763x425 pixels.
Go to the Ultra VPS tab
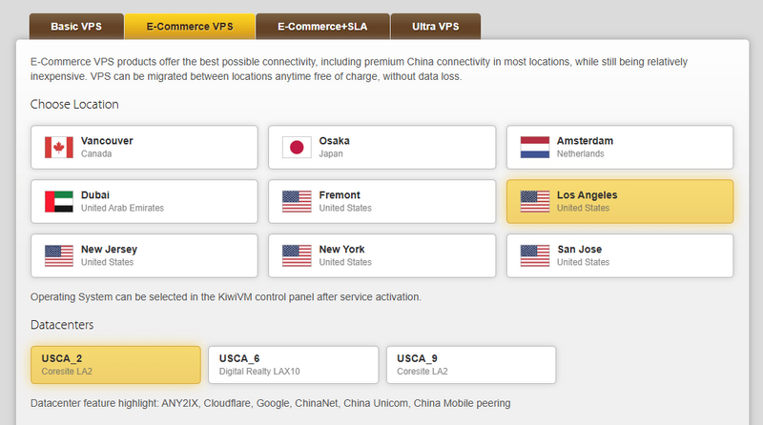tap(436, 27)
